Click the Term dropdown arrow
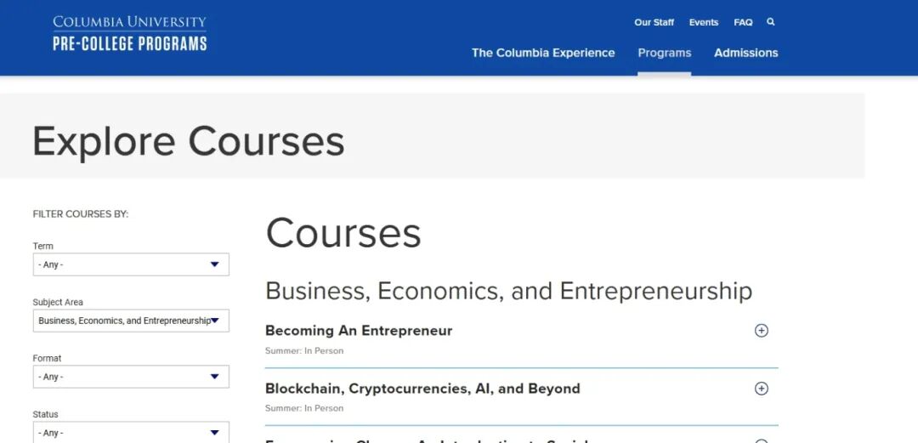The height and width of the screenshot is (443, 918). click(215, 264)
